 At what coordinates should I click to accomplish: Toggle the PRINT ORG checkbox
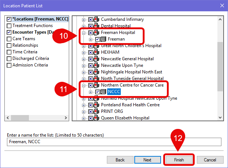[x=91, y=111]
